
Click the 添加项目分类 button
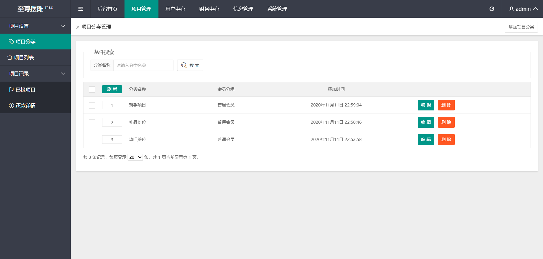(521, 27)
